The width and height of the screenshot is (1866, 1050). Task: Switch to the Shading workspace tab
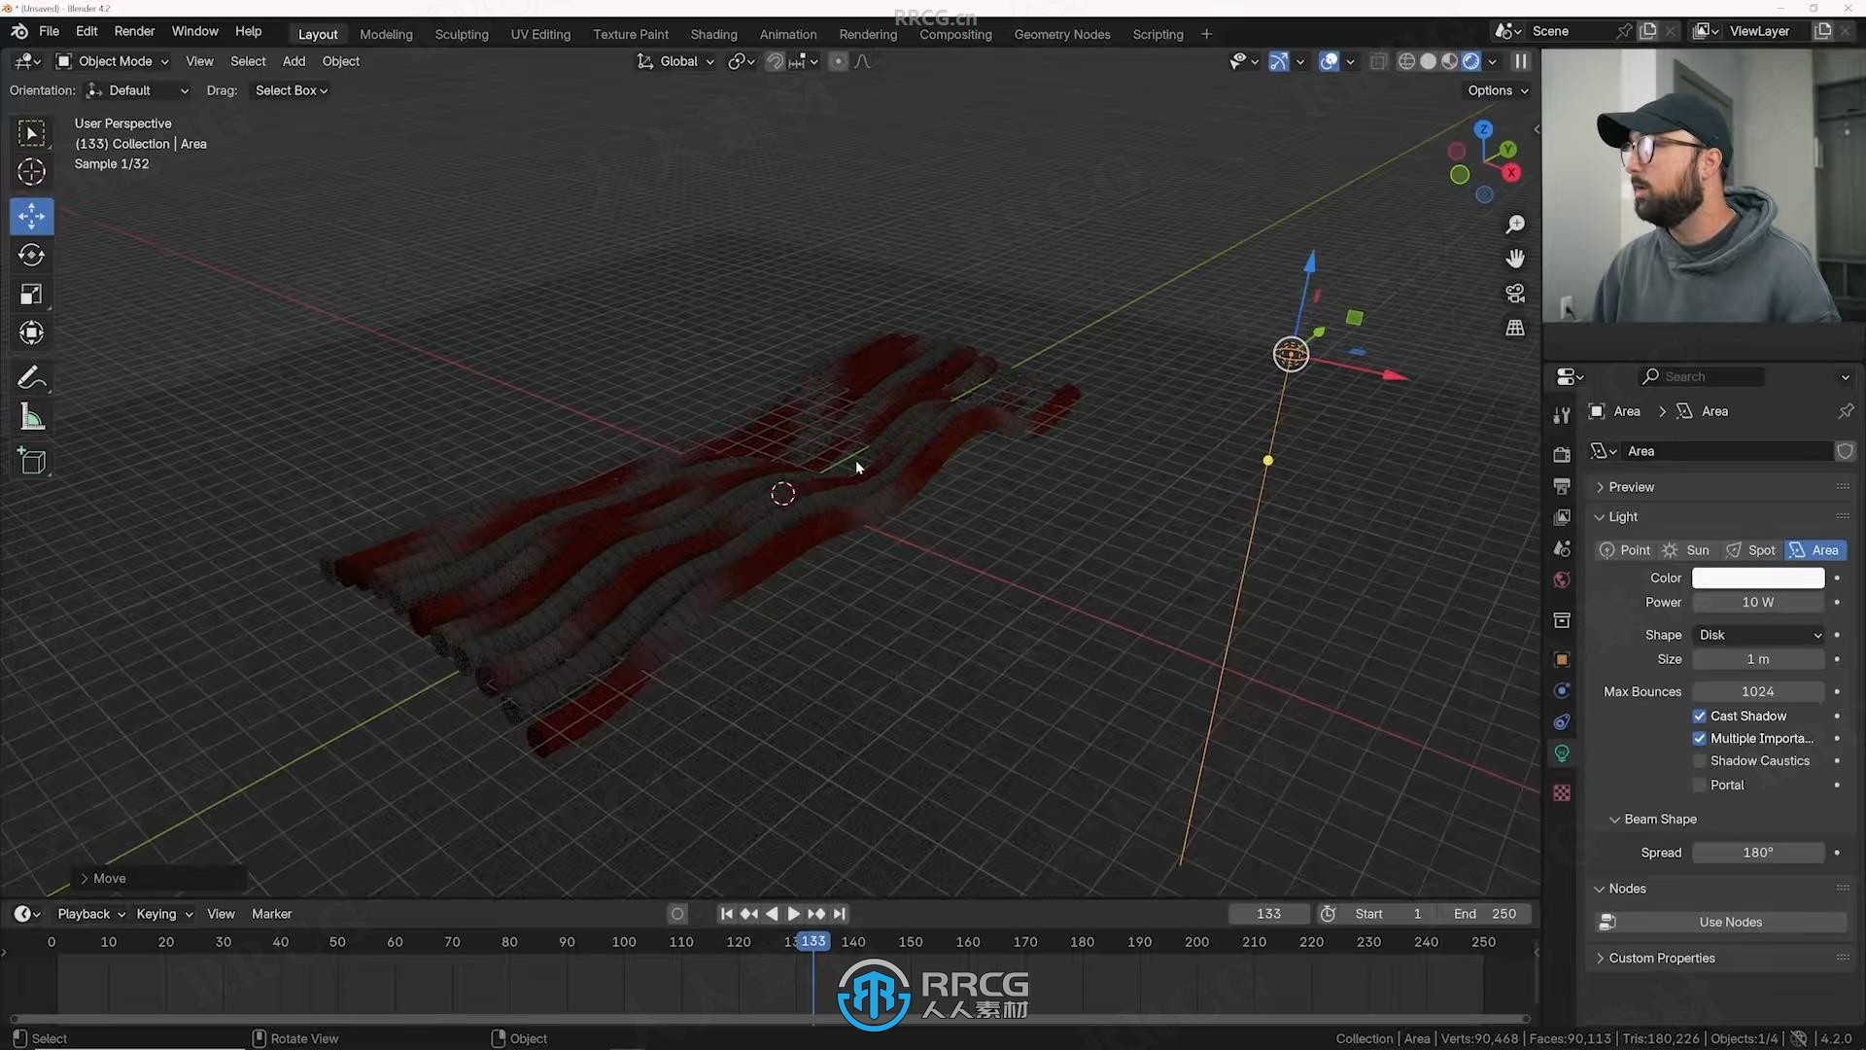point(713,34)
